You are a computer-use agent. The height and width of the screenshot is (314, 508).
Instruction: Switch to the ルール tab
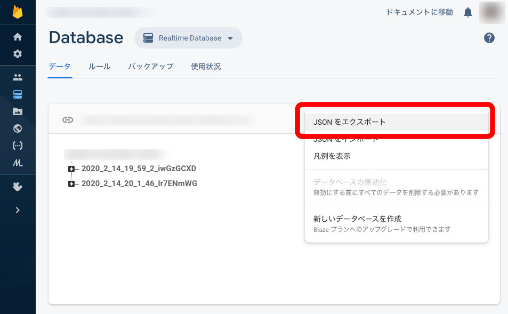100,67
